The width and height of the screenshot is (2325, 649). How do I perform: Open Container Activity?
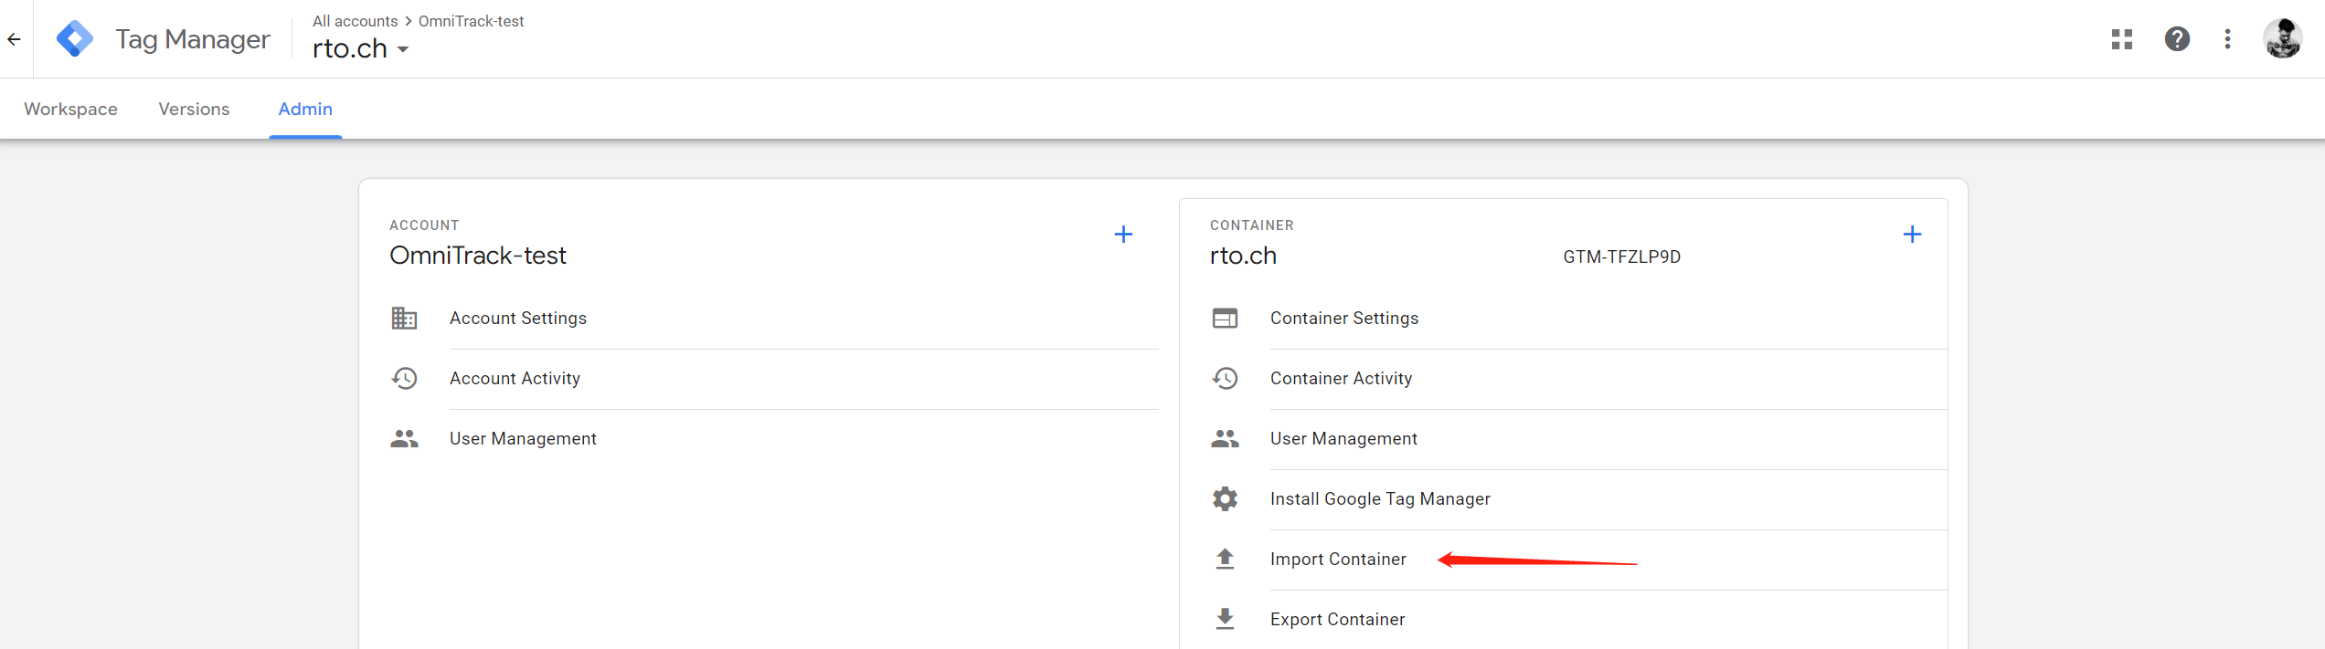coord(1341,378)
